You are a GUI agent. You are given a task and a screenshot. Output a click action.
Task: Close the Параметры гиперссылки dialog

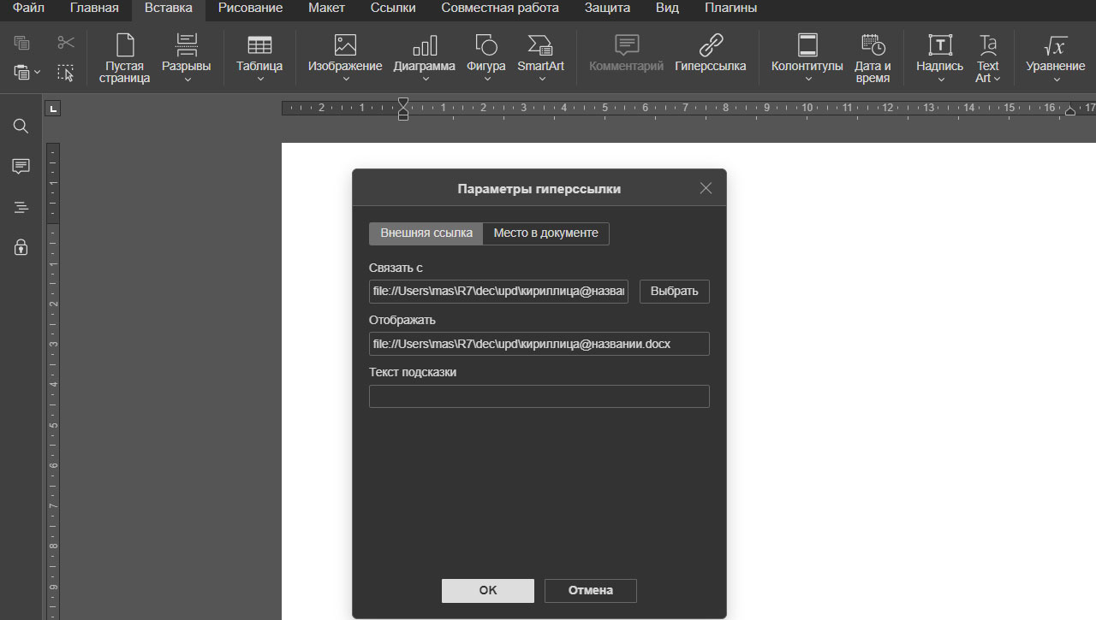[x=706, y=188]
